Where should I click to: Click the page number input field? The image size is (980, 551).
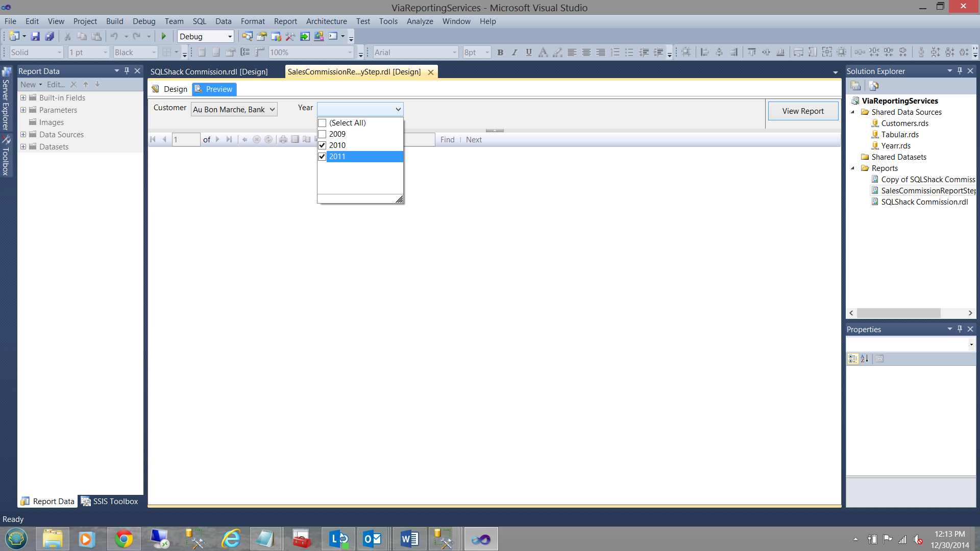(x=185, y=139)
